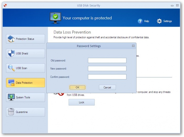Open Settings from the header
The height and width of the screenshot is (137, 184).
pos(164,21)
